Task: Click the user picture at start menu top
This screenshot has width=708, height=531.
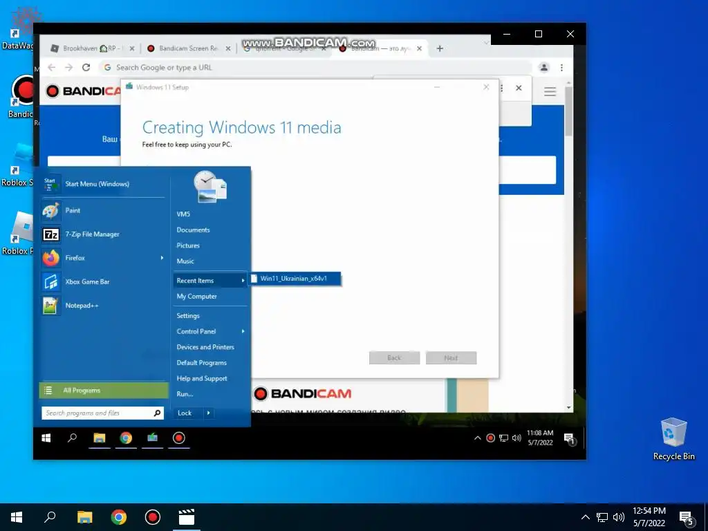Action: (210, 187)
